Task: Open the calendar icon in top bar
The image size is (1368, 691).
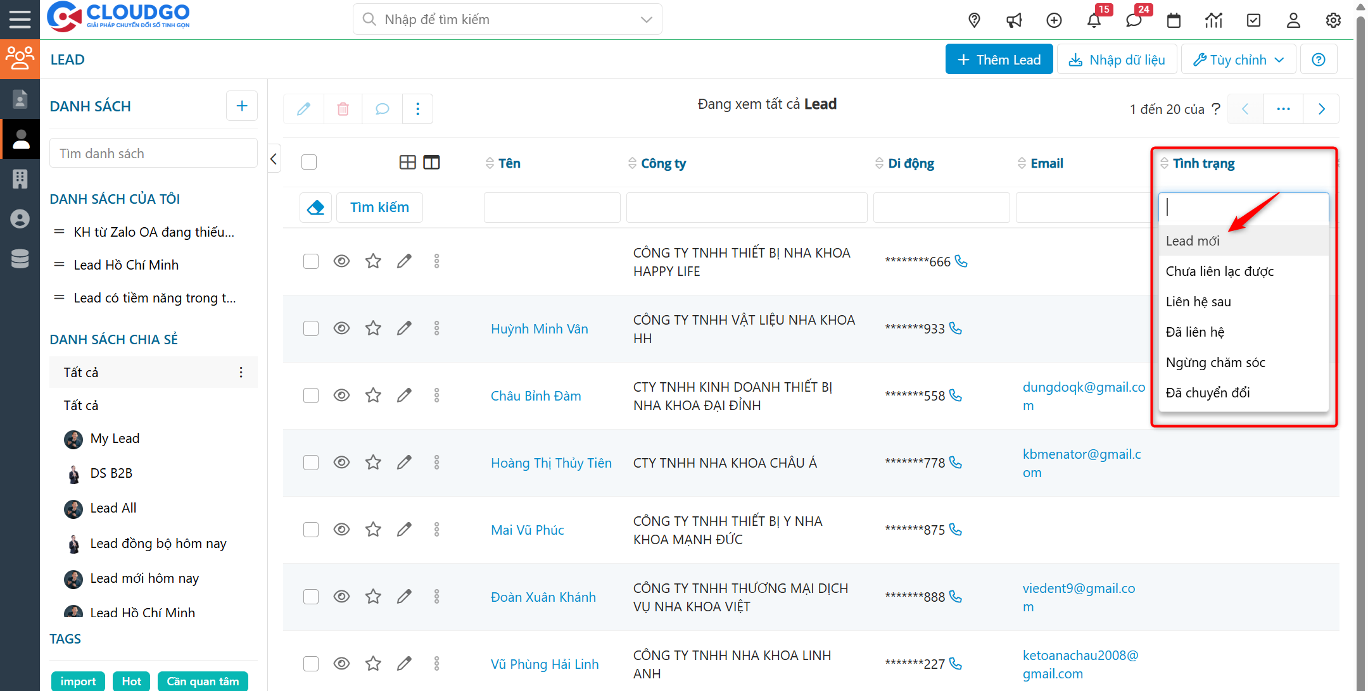Action: tap(1174, 20)
